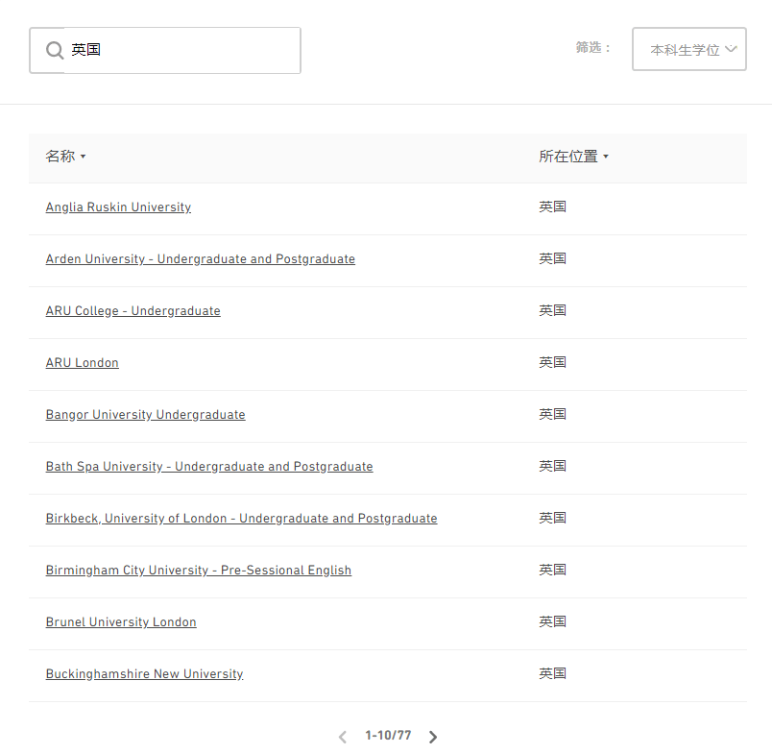Go to the next page with arrow

coord(433,737)
